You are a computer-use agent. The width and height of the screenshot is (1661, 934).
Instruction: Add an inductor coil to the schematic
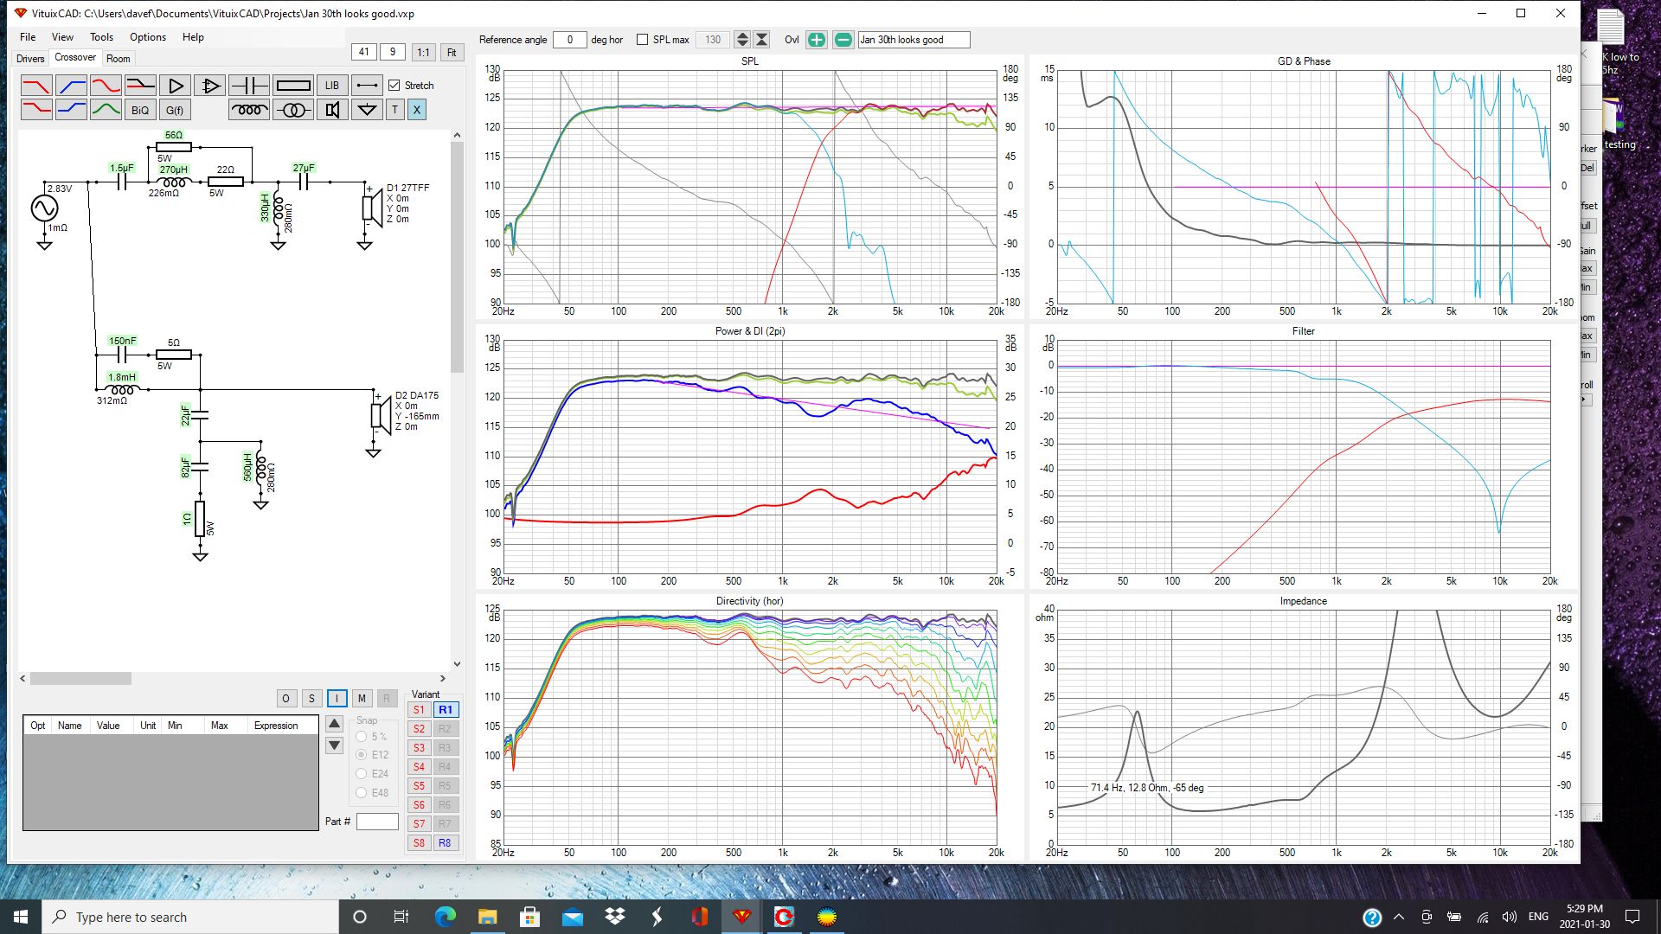point(249,110)
